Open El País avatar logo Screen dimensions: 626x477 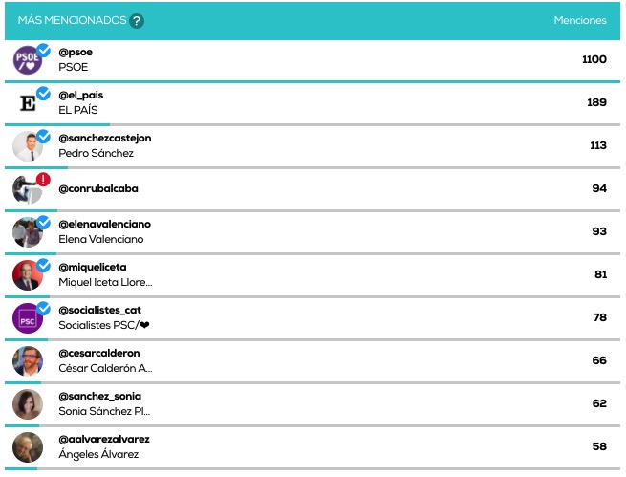[x=28, y=103]
